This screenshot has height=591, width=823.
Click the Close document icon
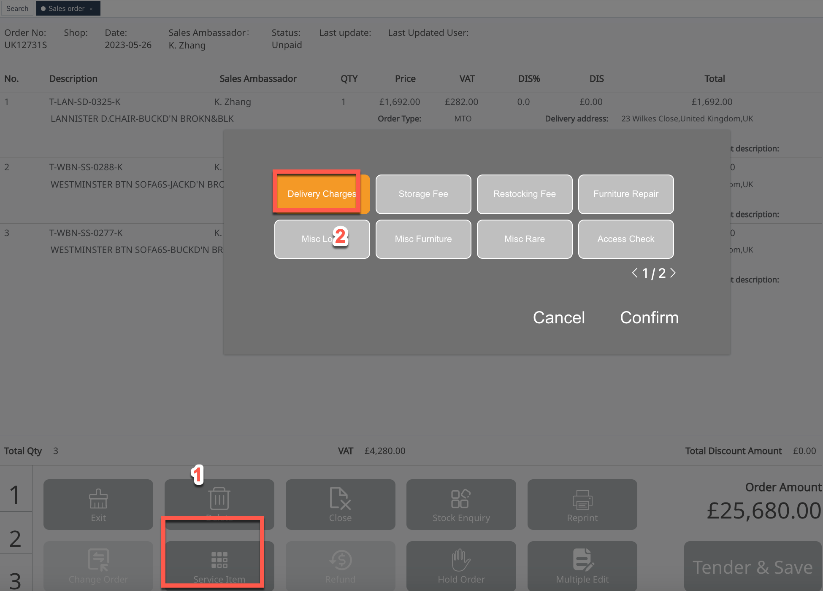point(340,499)
